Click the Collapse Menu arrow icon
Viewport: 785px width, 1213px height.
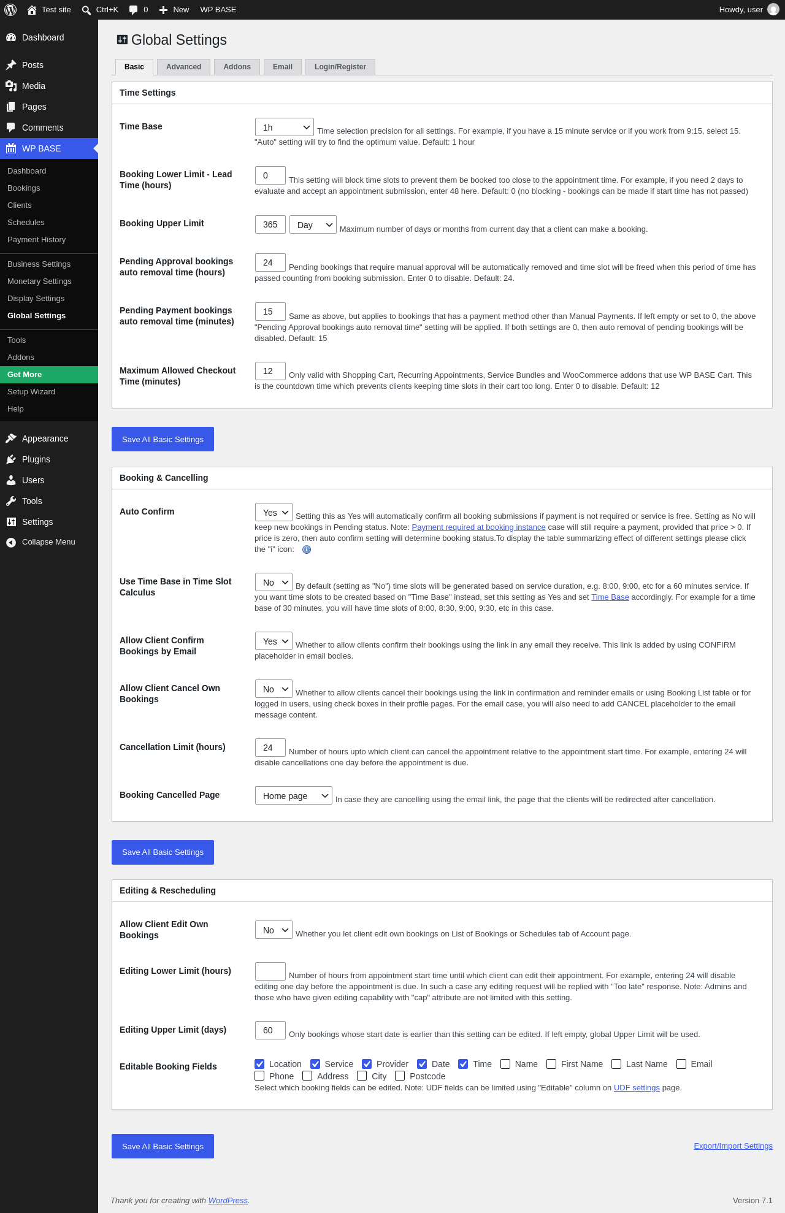[11, 542]
